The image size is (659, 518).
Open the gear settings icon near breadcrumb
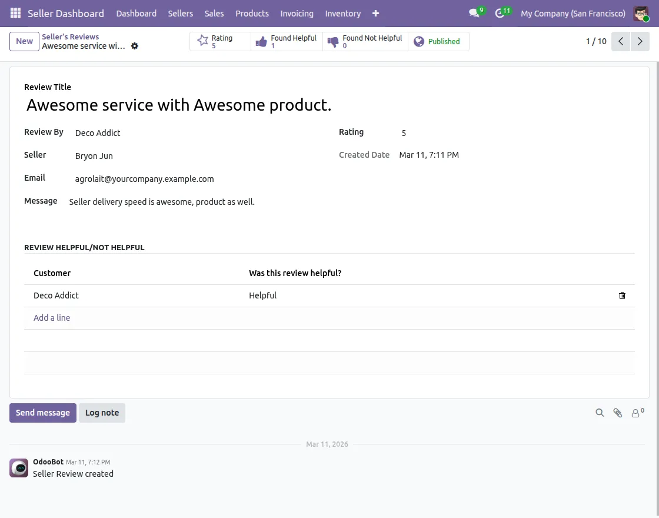coord(135,46)
